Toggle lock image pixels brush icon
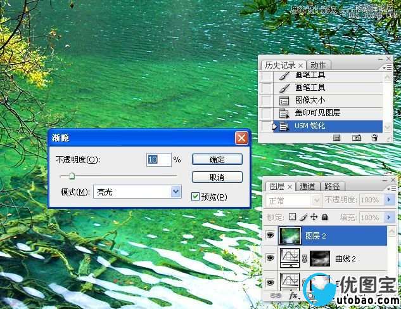Screen dimensions: 401x309 pos(303,217)
